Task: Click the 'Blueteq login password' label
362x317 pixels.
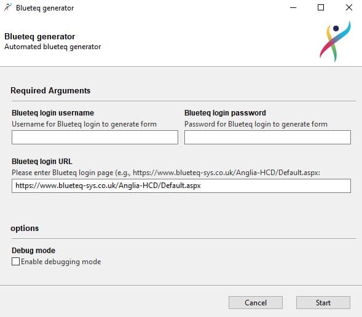Action: 225,113
